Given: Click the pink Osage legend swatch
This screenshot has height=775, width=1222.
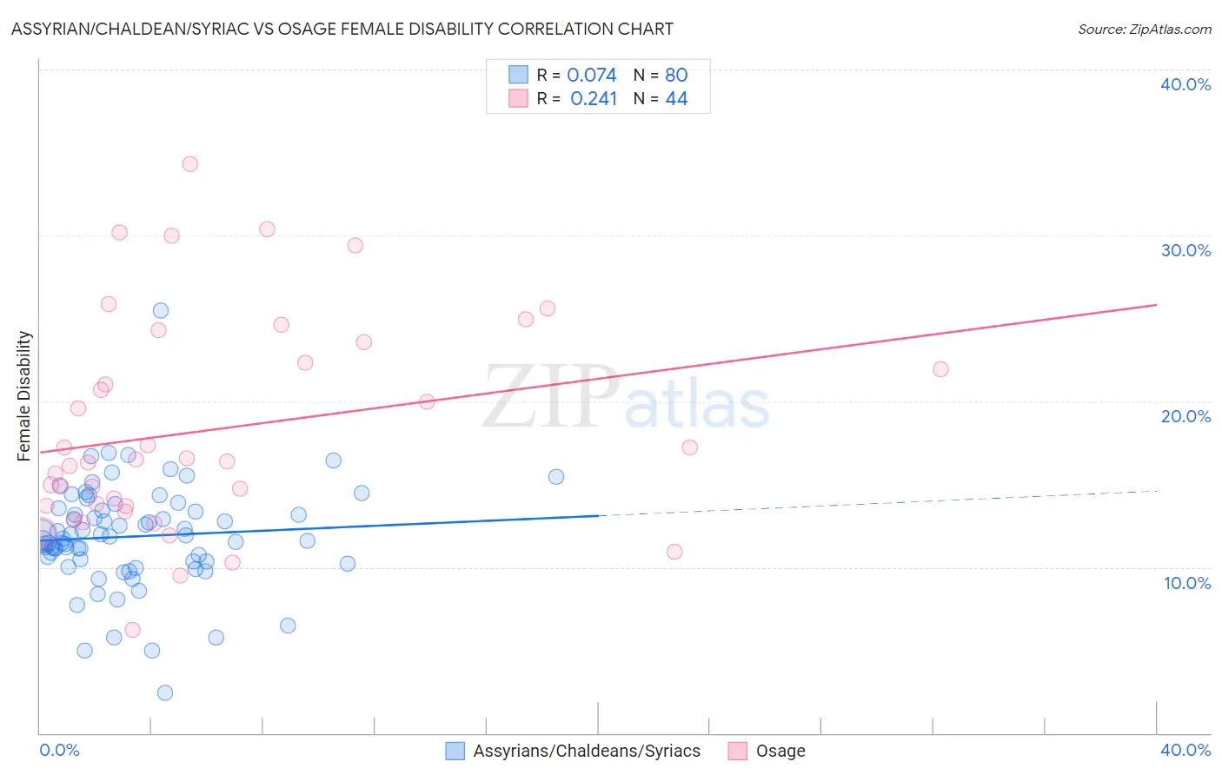Looking at the screenshot, I should point(738,751).
